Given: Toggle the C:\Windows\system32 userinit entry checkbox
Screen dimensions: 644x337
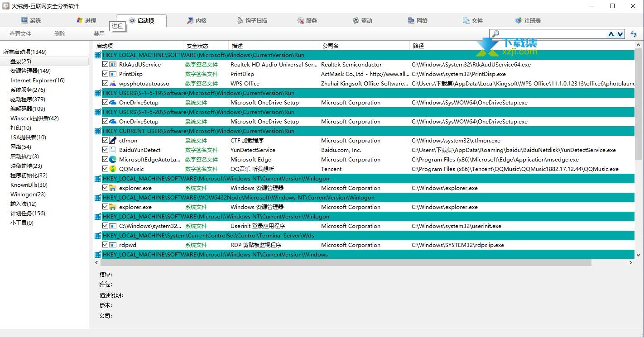Looking at the screenshot, I should tap(106, 226).
